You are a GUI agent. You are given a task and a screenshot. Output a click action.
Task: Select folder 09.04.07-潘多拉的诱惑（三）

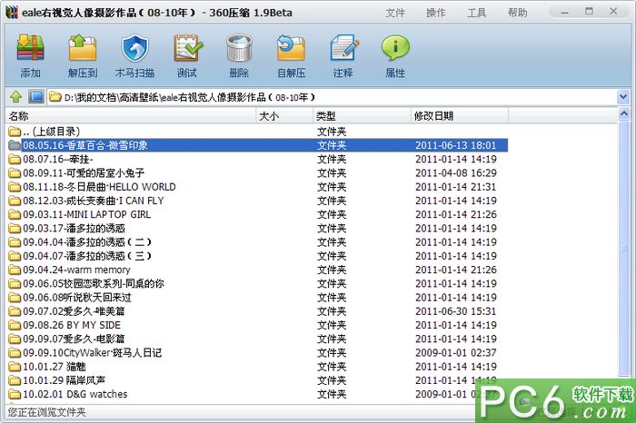[x=257, y=256]
